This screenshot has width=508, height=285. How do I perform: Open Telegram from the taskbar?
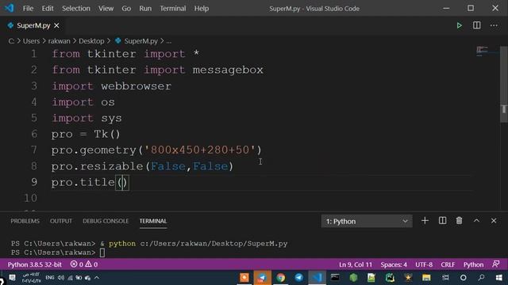[x=298, y=278]
